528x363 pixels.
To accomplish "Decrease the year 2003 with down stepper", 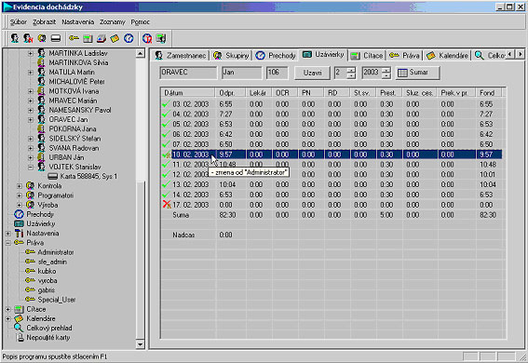I will coord(386,75).
